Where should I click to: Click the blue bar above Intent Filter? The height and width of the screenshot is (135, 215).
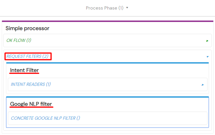point(108,63)
